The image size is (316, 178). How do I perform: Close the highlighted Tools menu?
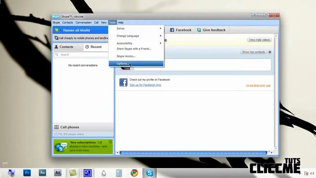112,23
